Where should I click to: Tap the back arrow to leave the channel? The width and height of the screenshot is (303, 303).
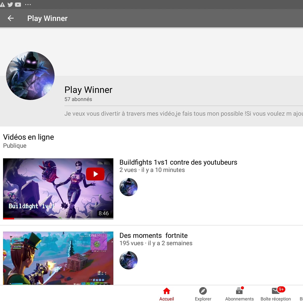[x=10, y=18]
